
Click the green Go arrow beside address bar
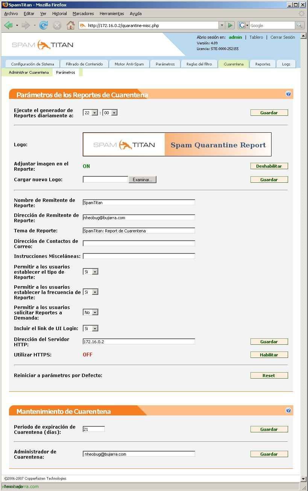[231, 26]
